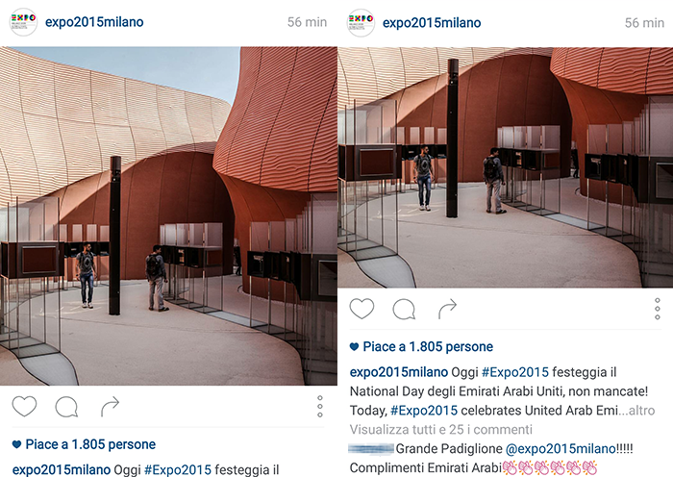Tap #Expo2015 hashtag in left caption
Screen dimensions: 673x477
click(178, 469)
